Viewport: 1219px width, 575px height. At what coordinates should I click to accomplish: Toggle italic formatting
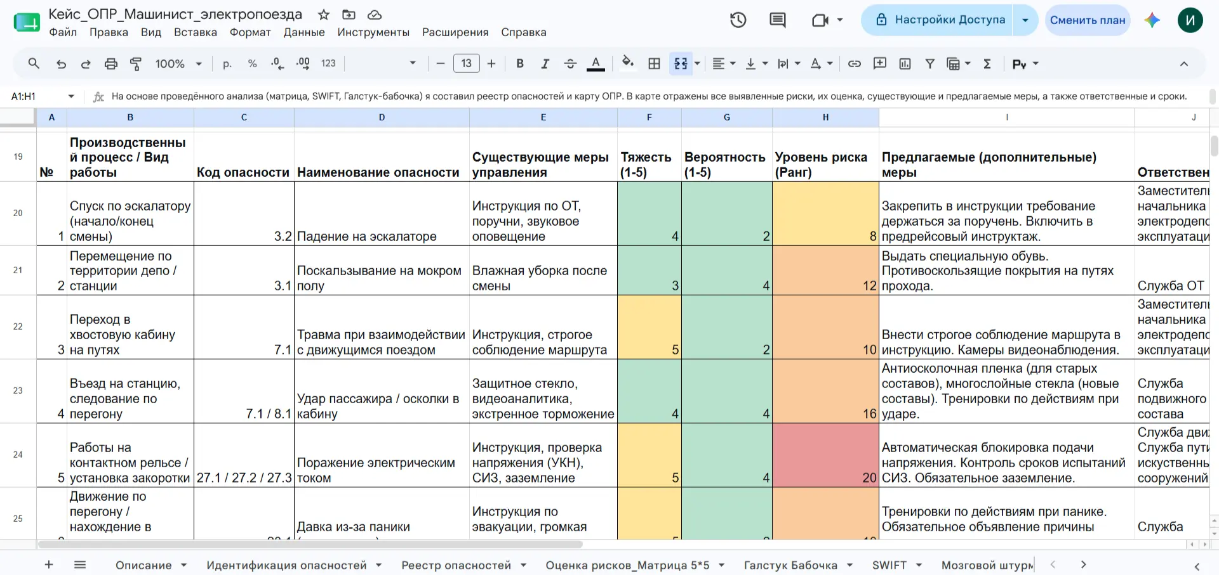545,63
